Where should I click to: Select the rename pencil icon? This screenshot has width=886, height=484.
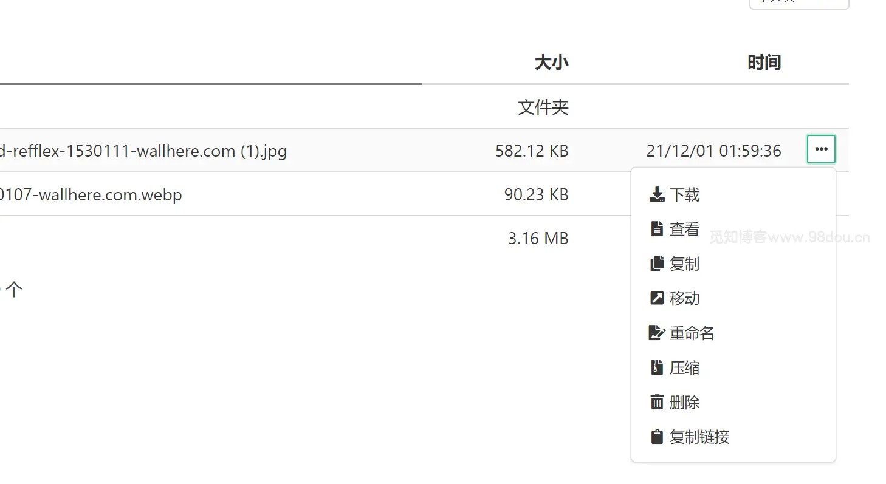(x=657, y=333)
